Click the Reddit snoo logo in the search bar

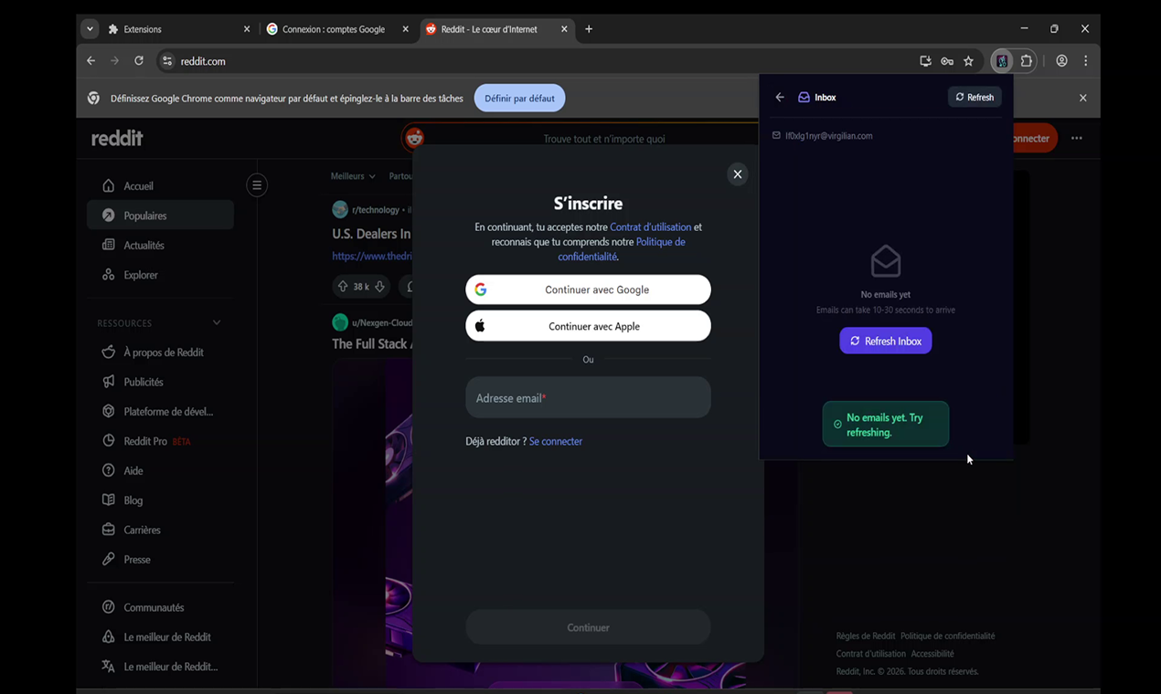(x=414, y=138)
